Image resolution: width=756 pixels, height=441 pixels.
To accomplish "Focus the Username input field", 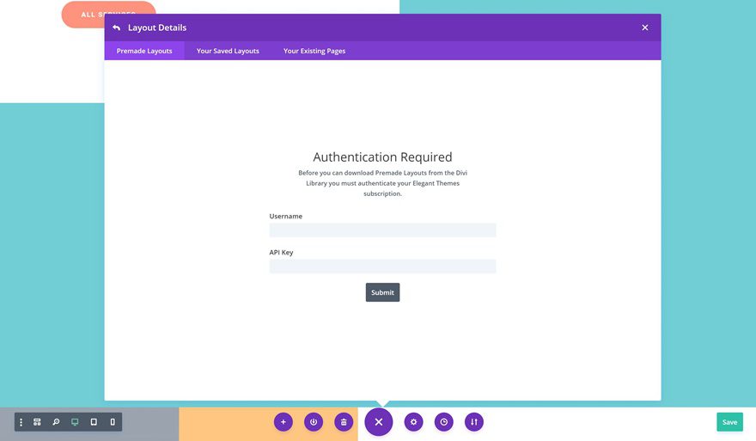I will pos(382,230).
